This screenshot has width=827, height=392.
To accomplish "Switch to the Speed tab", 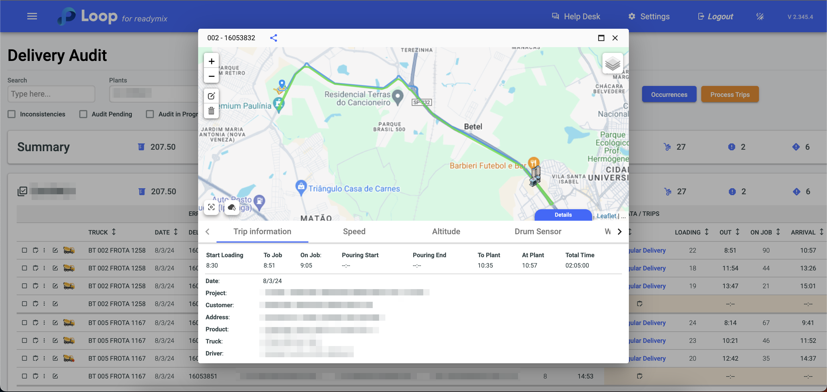I will pos(354,231).
